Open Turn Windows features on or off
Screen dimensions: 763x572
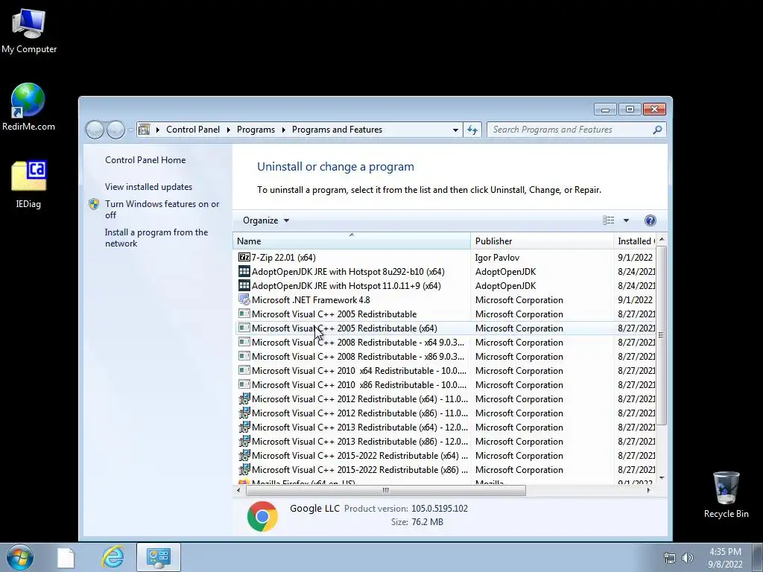162,209
